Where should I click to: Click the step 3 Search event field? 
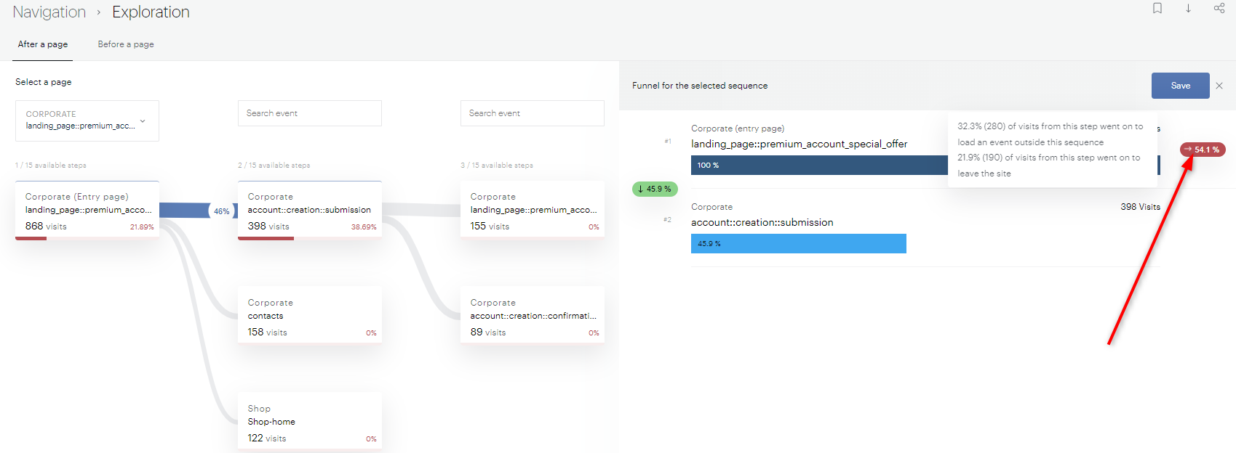click(x=532, y=113)
